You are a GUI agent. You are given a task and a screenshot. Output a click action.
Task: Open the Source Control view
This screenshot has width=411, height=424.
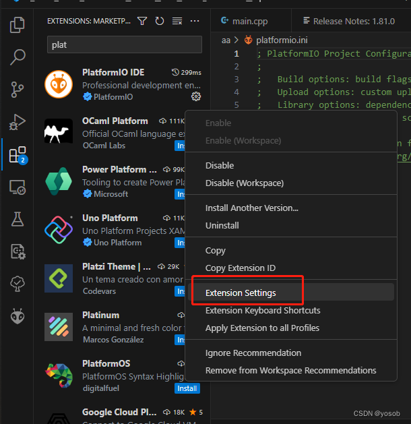(18, 90)
